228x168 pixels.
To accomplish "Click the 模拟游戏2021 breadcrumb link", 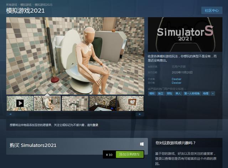I will tap(43, 5).
